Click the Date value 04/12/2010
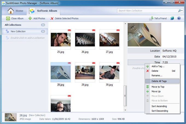 169,57
